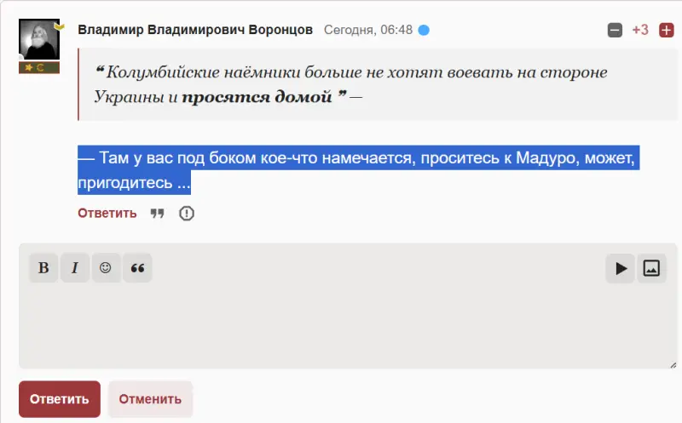Cancel the reply with Отменить

pyautogui.click(x=150, y=399)
